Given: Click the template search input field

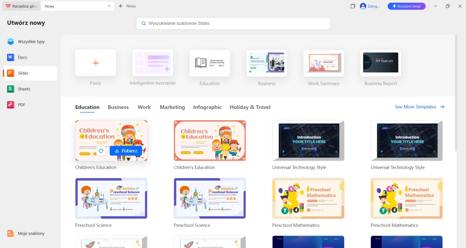Looking at the screenshot, I should tap(233, 24).
